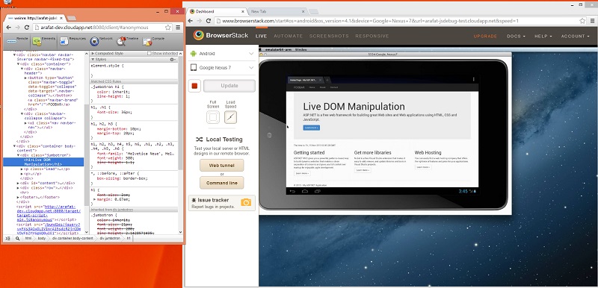598x288 pixels.
Task: Open Chrome menu in the weinre window
Action: (x=178, y=28)
